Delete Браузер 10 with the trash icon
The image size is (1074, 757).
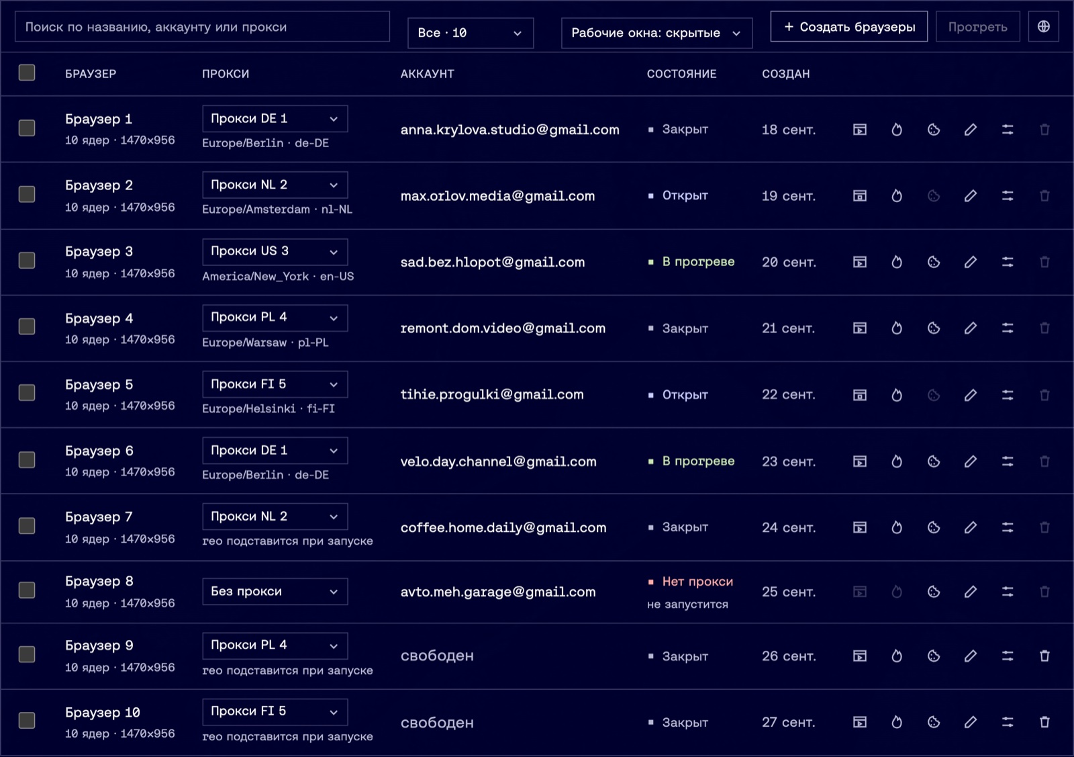pos(1044,722)
